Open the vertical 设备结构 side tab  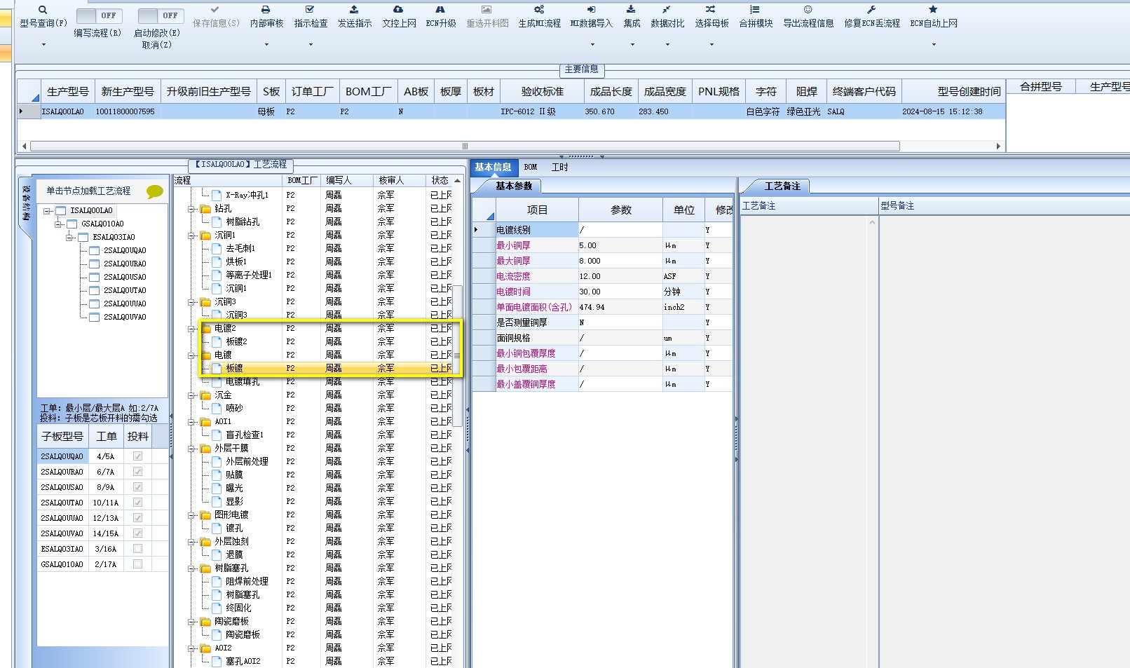pyautogui.click(x=25, y=204)
